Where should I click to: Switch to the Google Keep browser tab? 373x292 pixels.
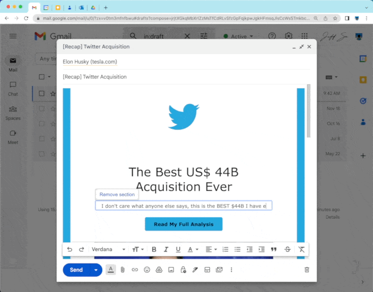click(58, 7)
